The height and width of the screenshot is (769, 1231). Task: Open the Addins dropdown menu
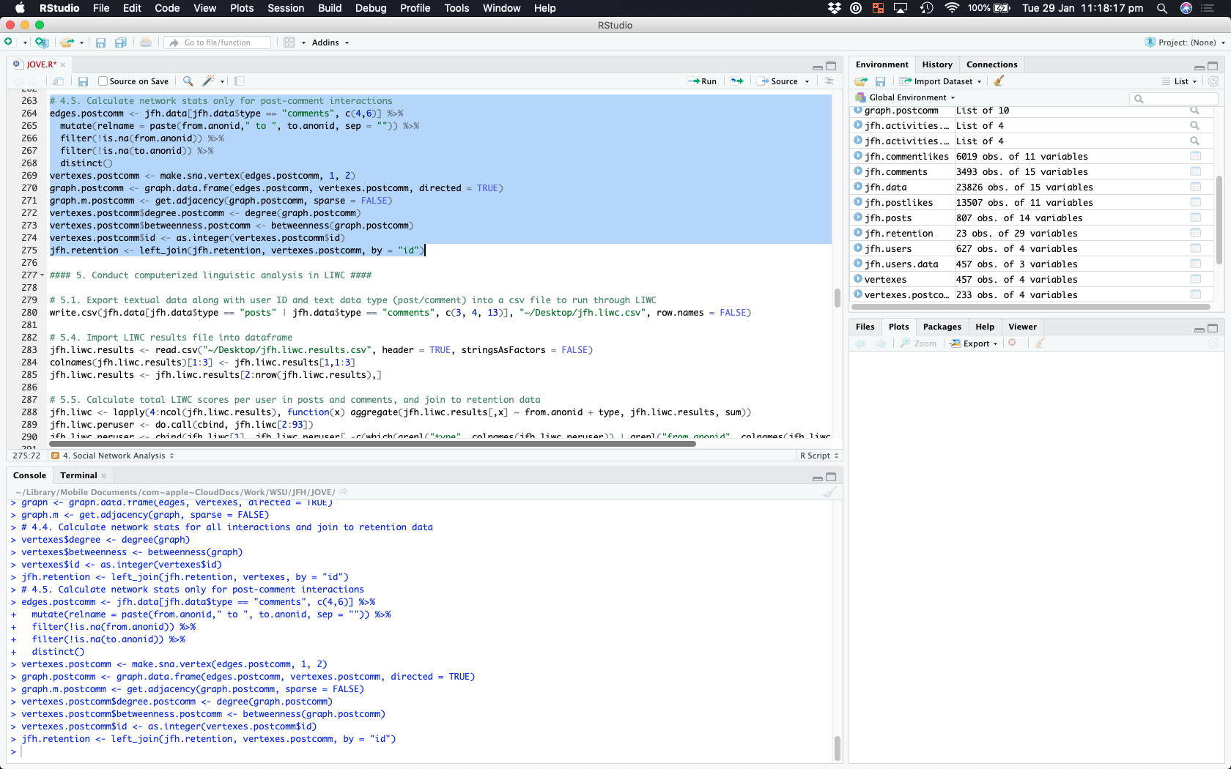[x=330, y=42]
